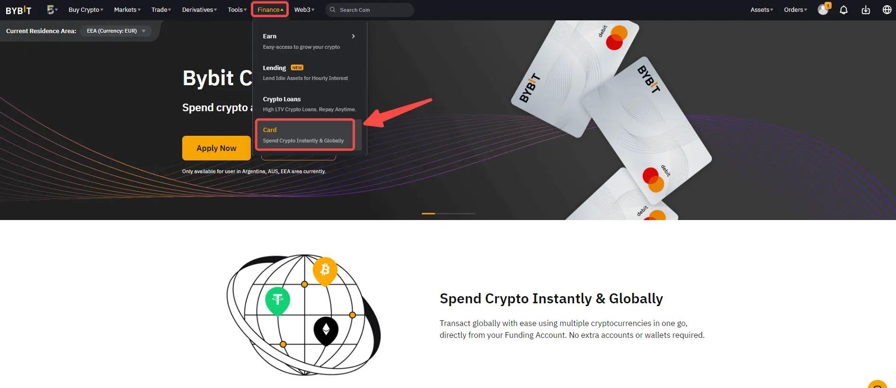Open EEA (Currency: EUR) residence dropdown
The height and width of the screenshot is (388, 896).
coord(116,31)
